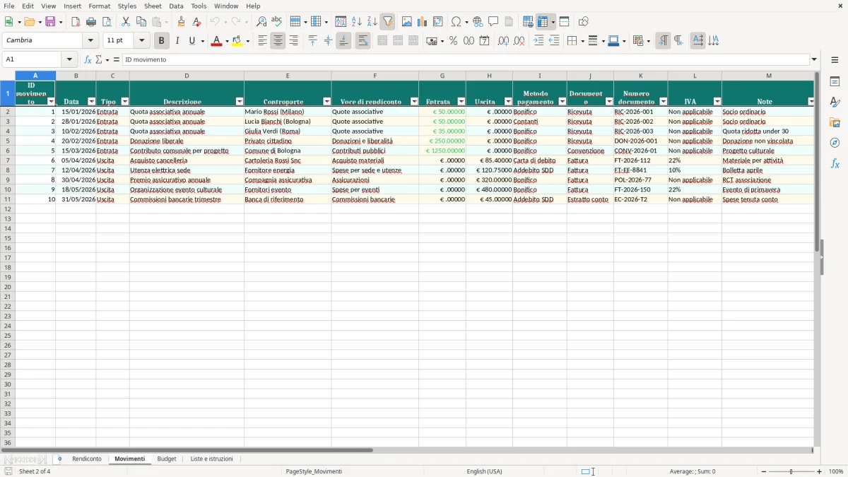Click the Save document icon

point(50,22)
